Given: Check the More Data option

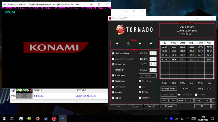Looking at the screenshot, I should tap(140, 98).
